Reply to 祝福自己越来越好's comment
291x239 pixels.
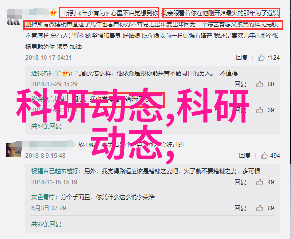pyautogui.click(x=240, y=182)
